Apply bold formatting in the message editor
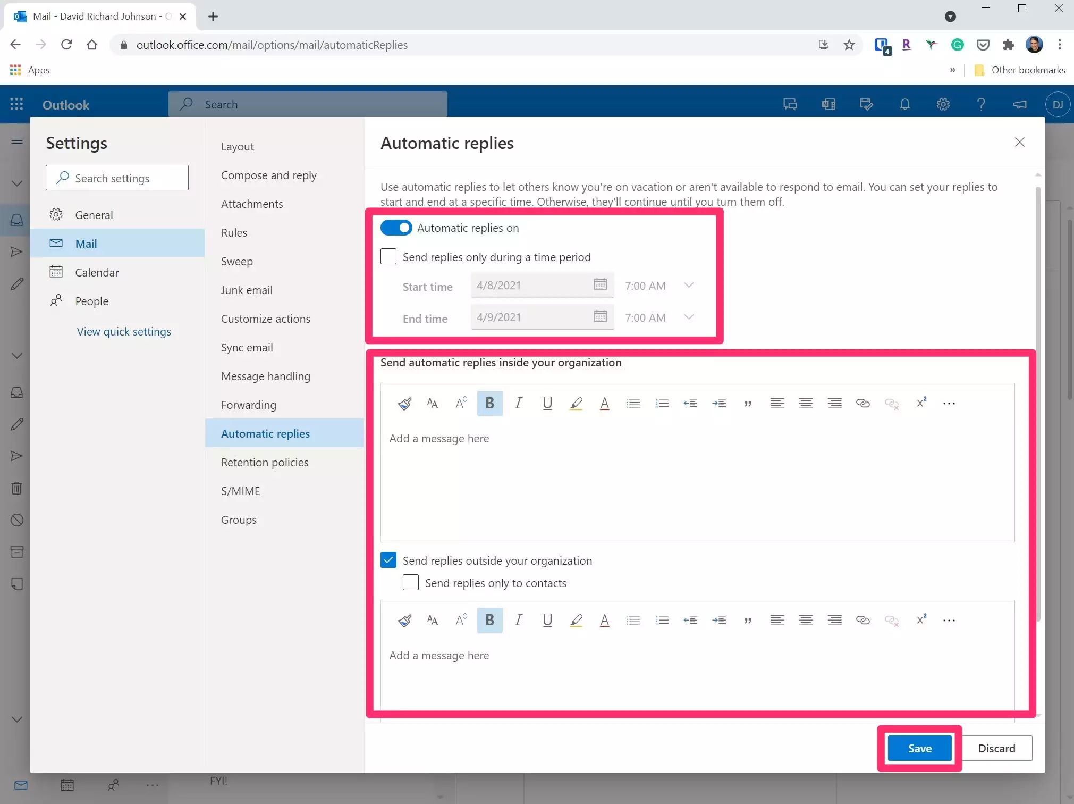The image size is (1074, 804). pos(489,403)
